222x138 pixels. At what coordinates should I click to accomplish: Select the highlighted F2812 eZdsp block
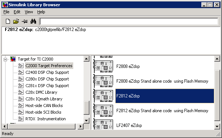pyautogui.click(x=165, y=96)
